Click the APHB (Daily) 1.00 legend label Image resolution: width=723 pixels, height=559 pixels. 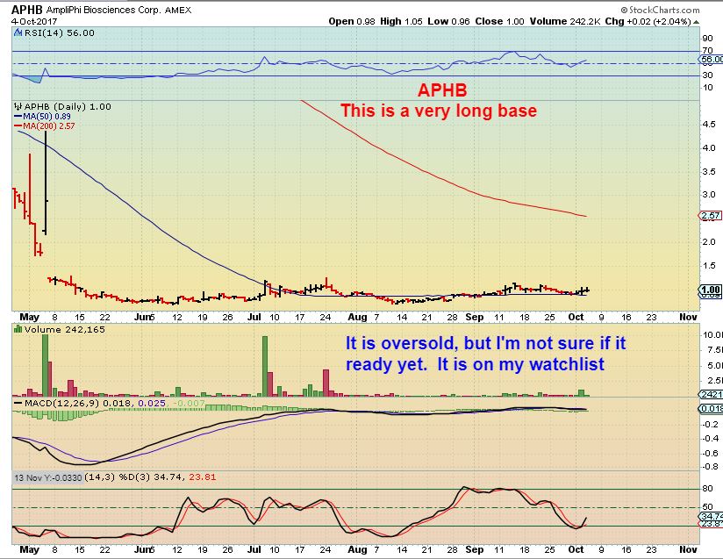tap(68, 106)
